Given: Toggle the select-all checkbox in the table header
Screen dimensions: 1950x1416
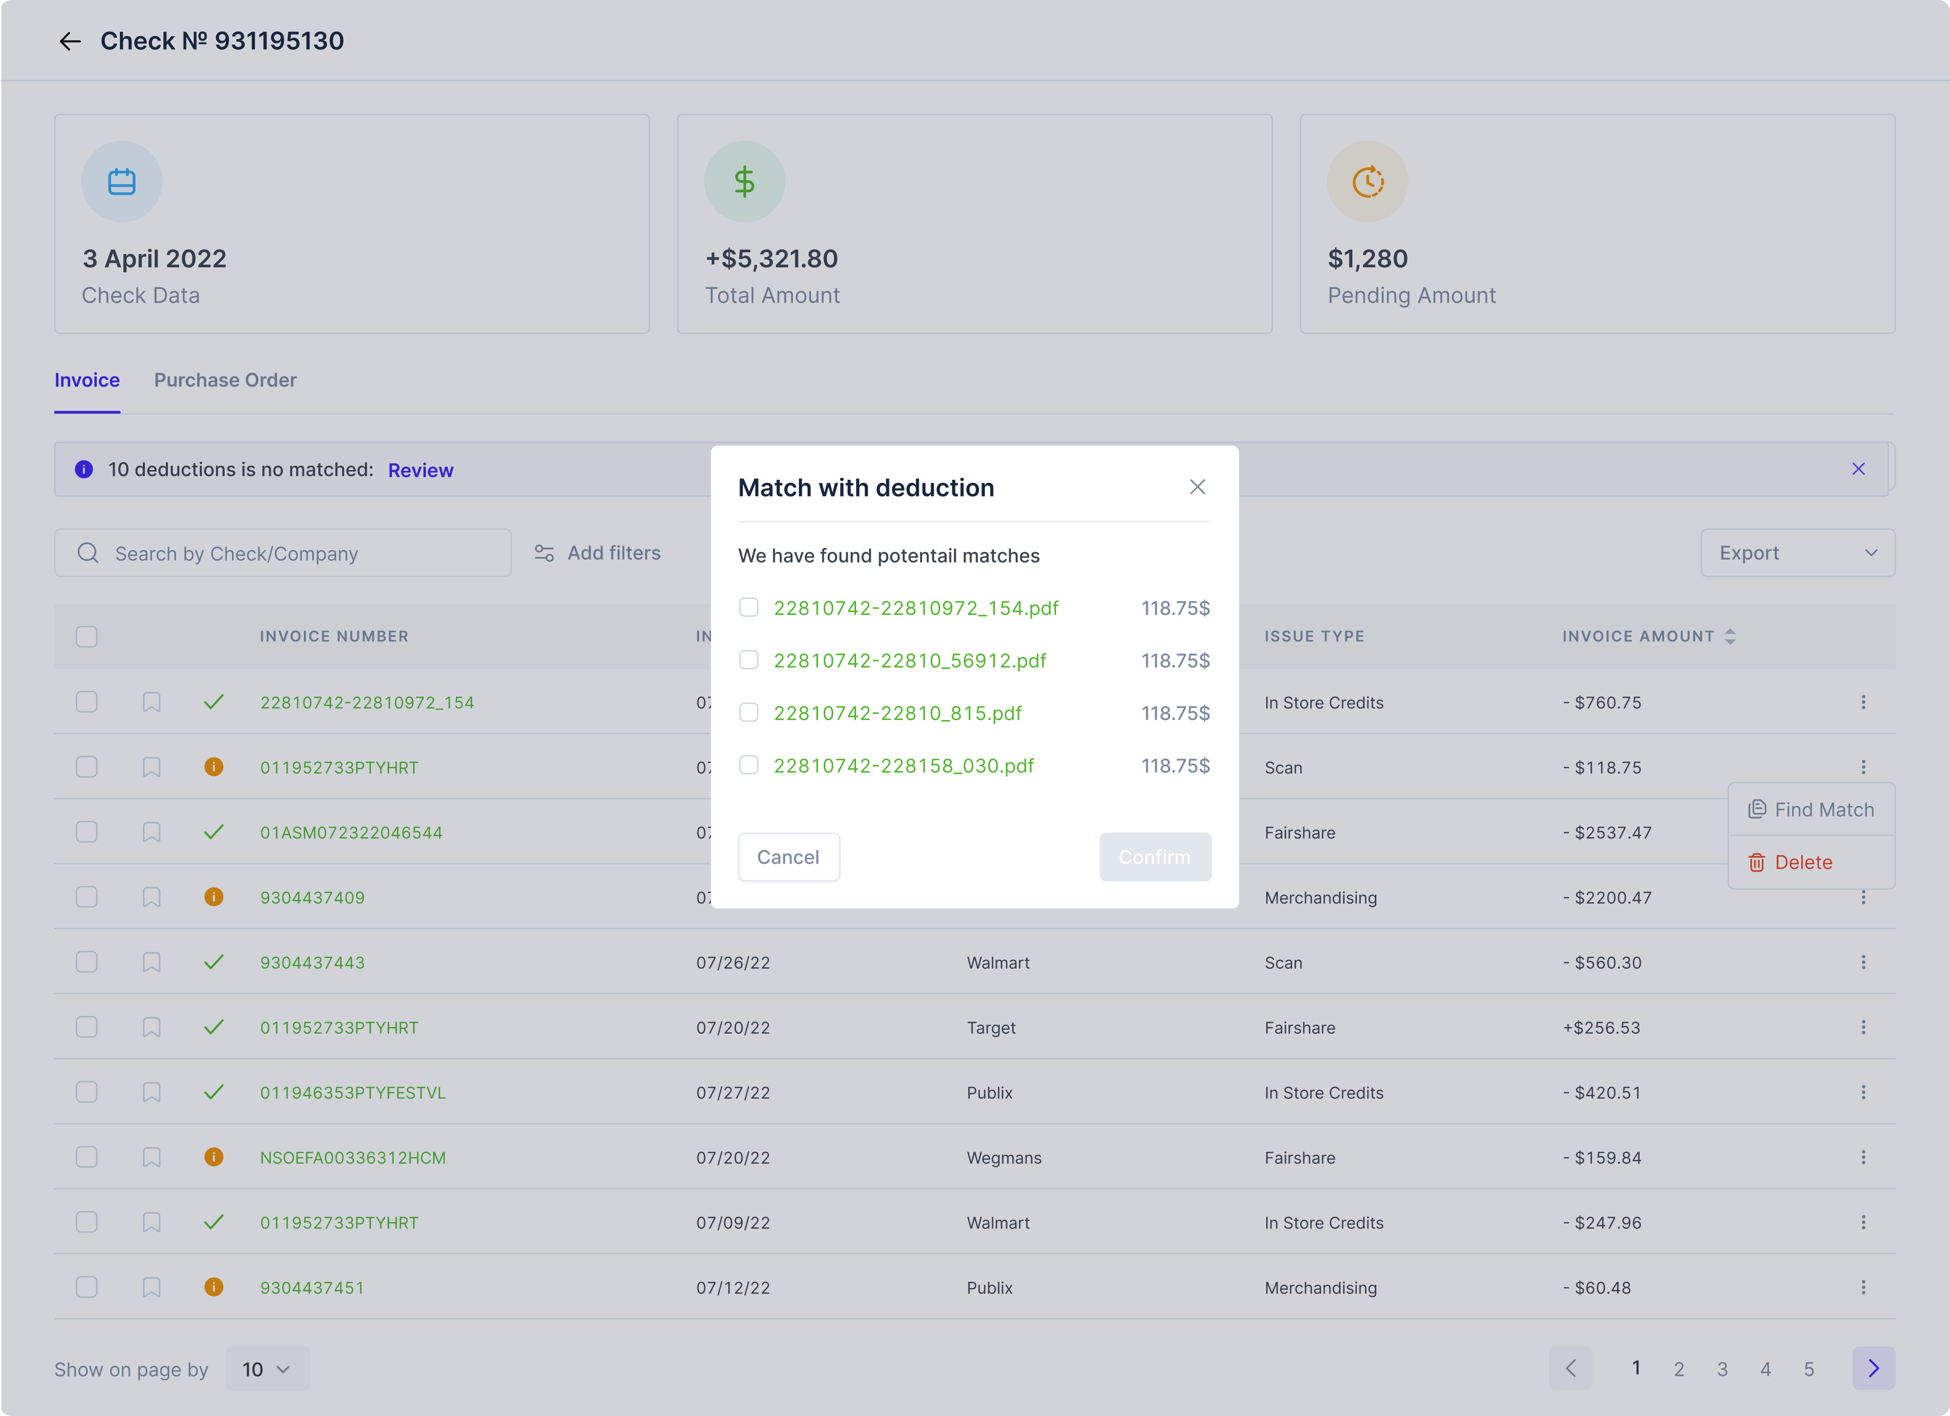Looking at the screenshot, I should tap(87, 637).
